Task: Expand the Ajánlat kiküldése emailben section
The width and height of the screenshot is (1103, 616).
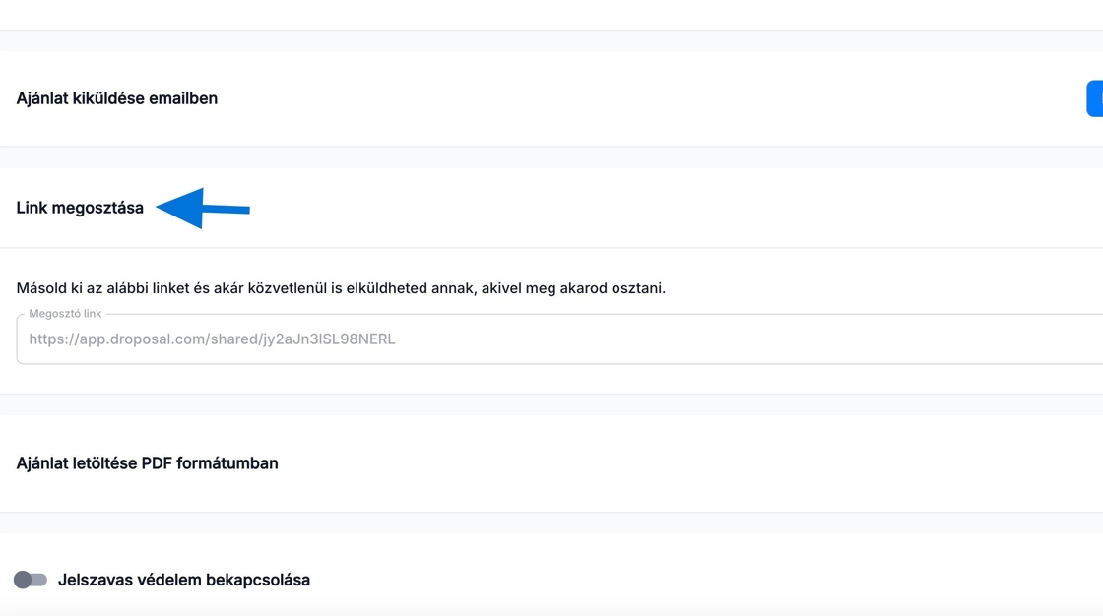Action: (x=116, y=98)
